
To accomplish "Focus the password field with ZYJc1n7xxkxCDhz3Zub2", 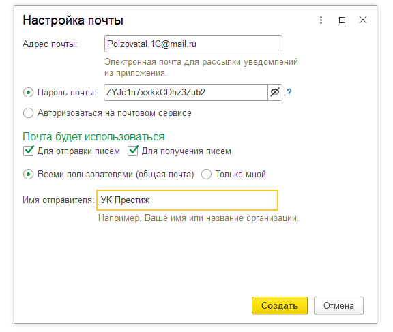I will [x=186, y=93].
